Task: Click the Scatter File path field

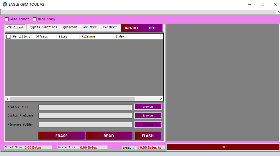Action: 85,107
